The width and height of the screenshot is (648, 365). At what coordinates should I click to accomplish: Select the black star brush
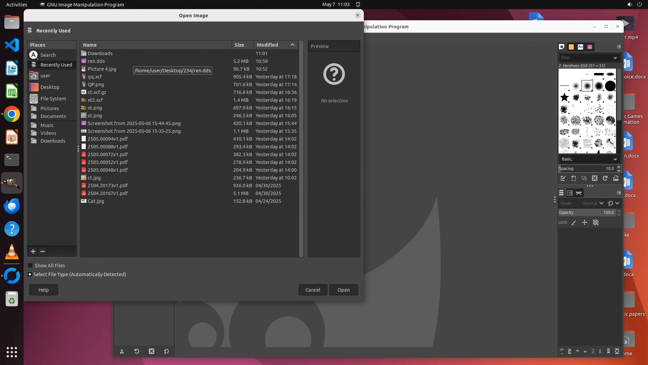coord(564,98)
